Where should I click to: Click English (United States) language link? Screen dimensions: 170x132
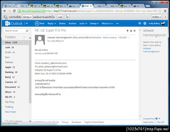[94, 122]
